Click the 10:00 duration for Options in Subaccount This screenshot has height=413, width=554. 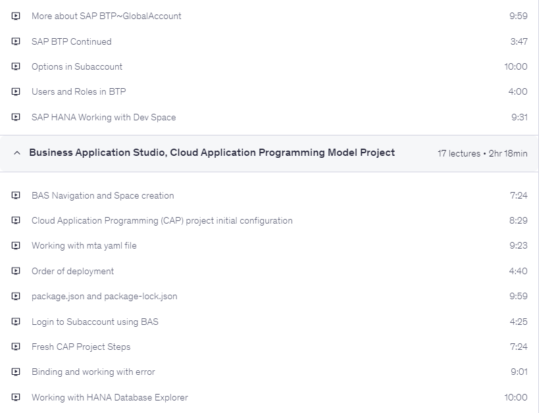pyautogui.click(x=516, y=67)
